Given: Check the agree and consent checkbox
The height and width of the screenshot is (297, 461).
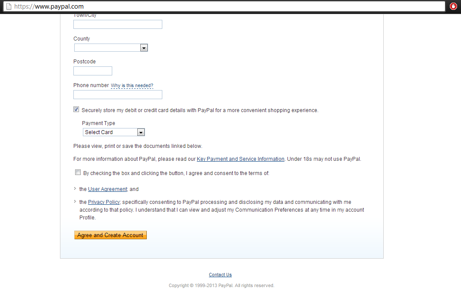Looking at the screenshot, I should (78, 172).
